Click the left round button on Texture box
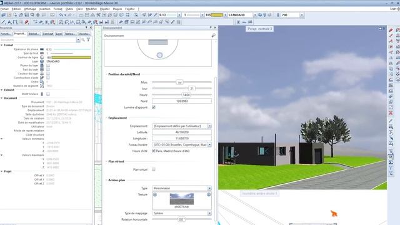The height and width of the screenshot is (225, 400). tap(155, 194)
